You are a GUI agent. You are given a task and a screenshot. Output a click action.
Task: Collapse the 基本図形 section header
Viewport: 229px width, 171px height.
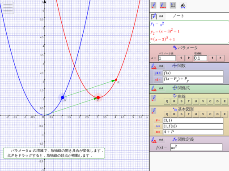183,110
